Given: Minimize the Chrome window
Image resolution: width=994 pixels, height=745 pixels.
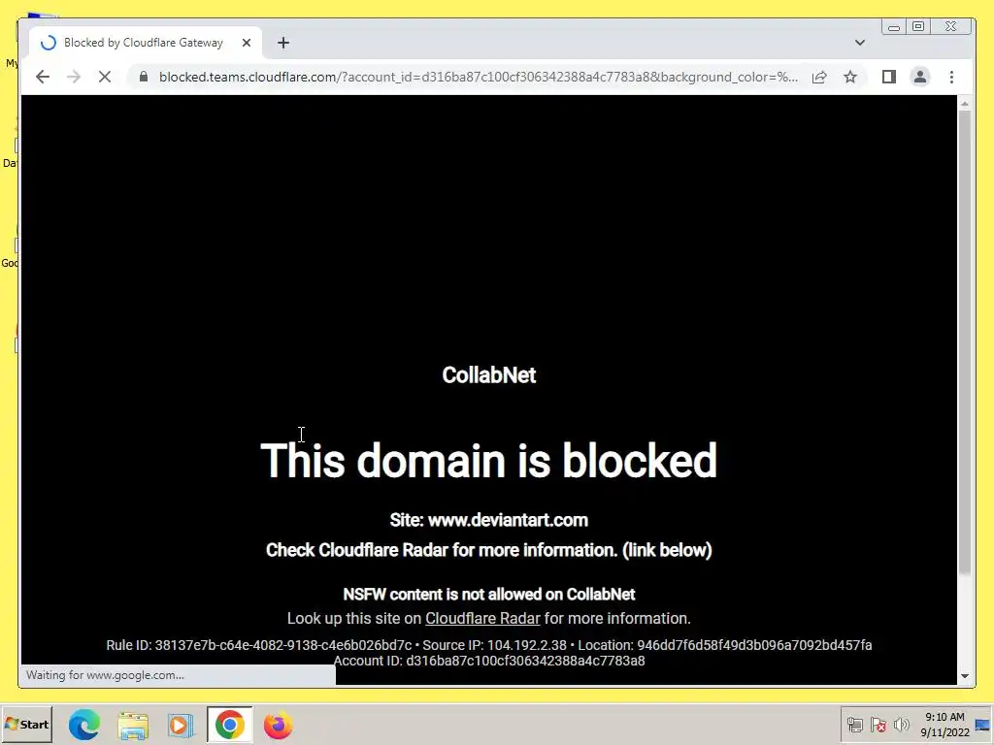Looking at the screenshot, I should [894, 26].
